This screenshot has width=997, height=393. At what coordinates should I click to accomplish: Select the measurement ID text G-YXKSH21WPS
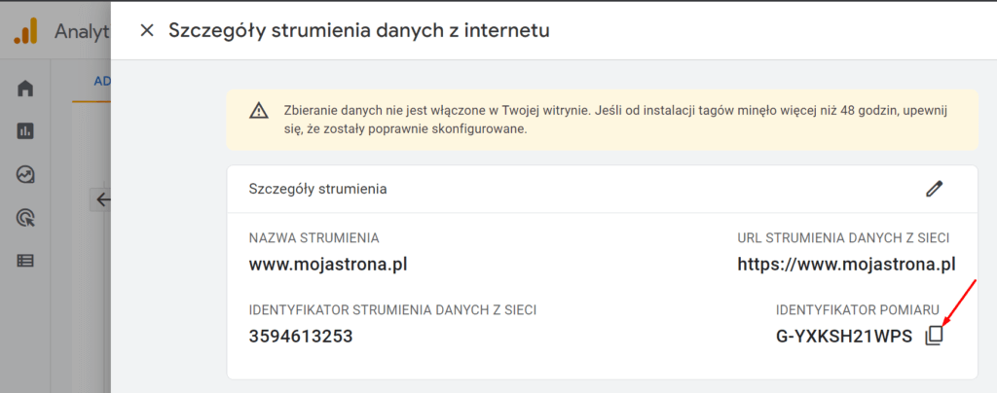point(844,336)
